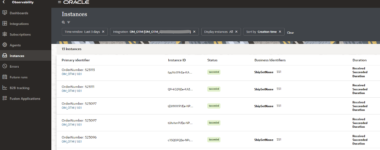Click the Clear filters link

pos(290,33)
